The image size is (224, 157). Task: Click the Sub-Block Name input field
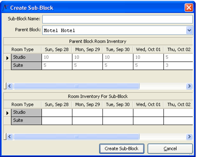pyautogui.click(x=117, y=19)
